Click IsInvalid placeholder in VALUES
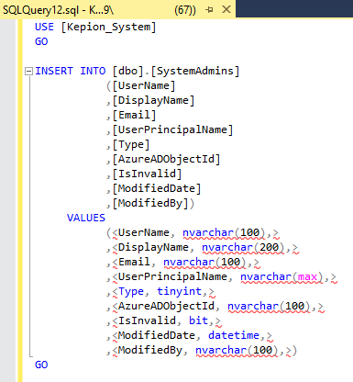This screenshot has width=353, height=382. point(147,320)
